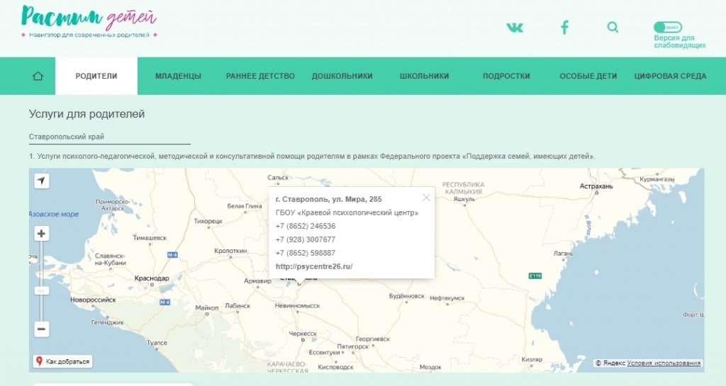Go to ОСОБЫЕ ДЕТИ section
726x386 pixels.
pyautogui.click(x=588, y=76)
